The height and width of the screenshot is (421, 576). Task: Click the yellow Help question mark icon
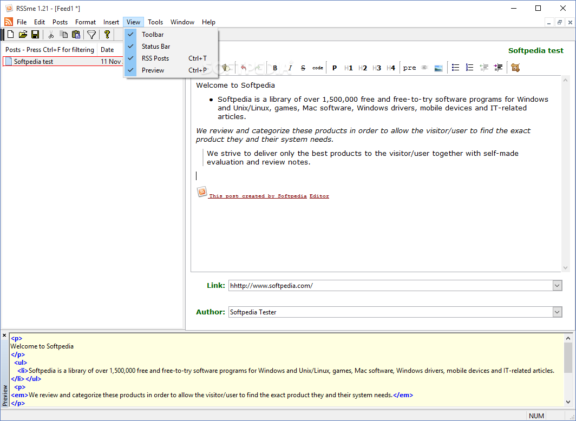(107, 35)
